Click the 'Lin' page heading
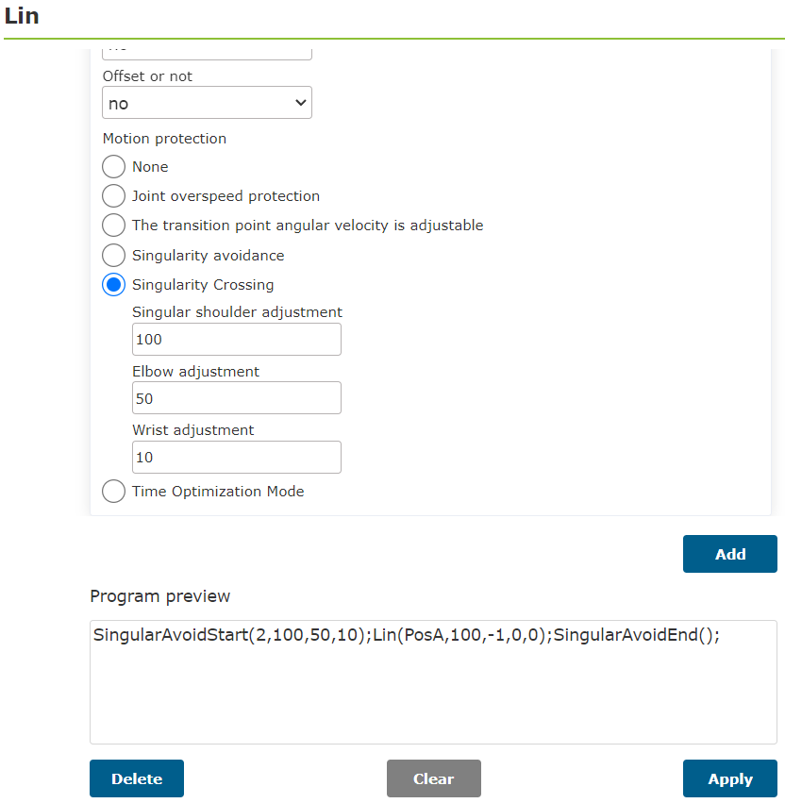 coord(22,16)
